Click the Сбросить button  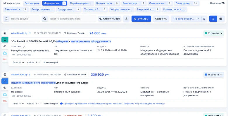click(161, 19)
